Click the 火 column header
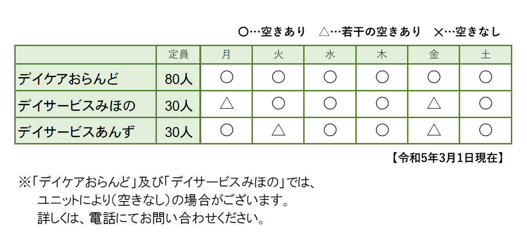The image size is (527, 245). (x=278, y=54)
